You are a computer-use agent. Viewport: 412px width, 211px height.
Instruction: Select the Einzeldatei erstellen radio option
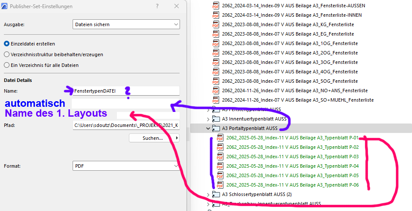6,44
